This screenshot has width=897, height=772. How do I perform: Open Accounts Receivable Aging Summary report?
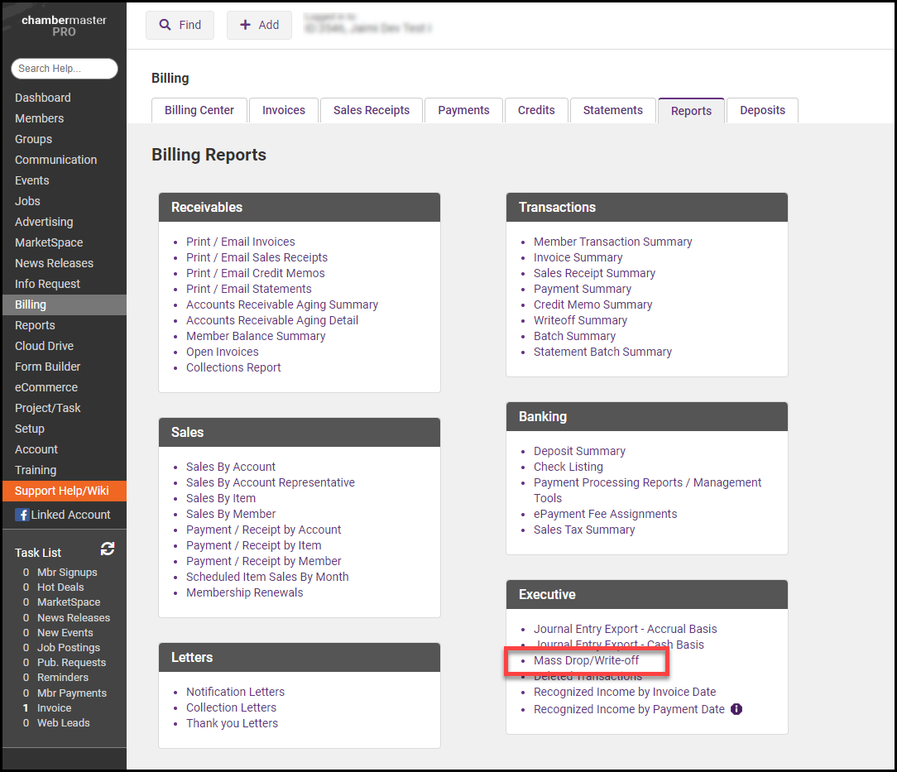pos(282,304)
